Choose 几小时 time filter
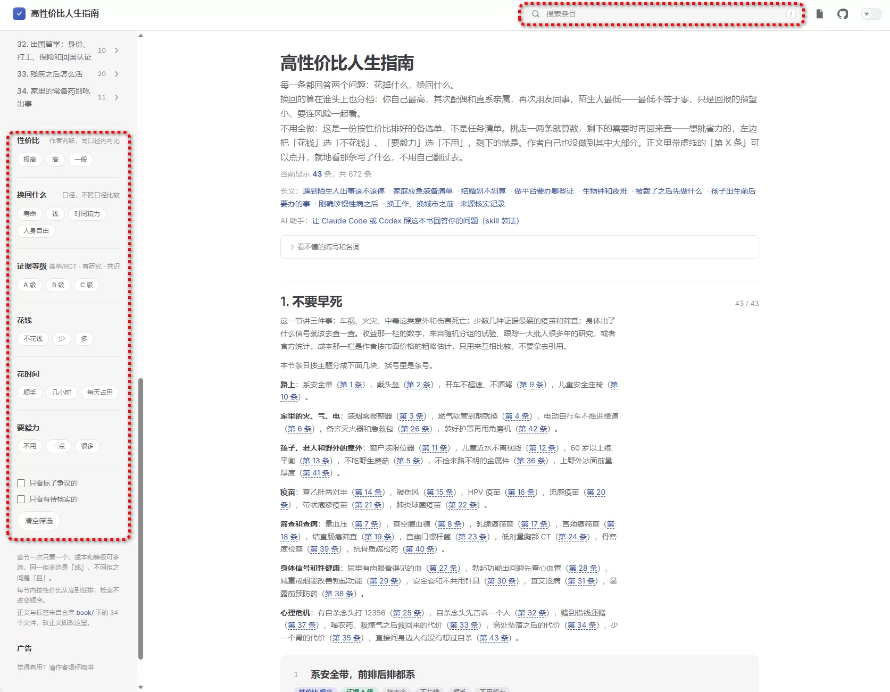 (62, 393)
